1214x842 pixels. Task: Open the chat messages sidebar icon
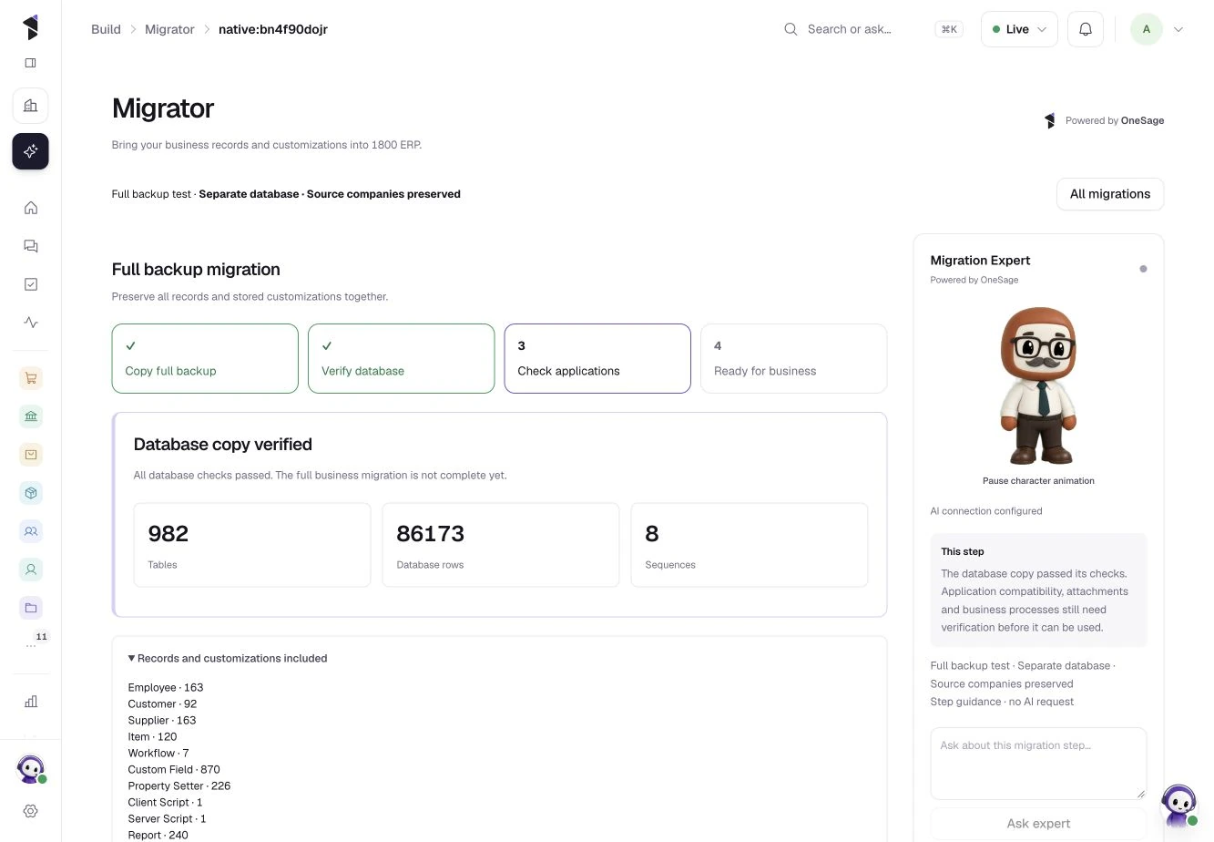(30, 246)
